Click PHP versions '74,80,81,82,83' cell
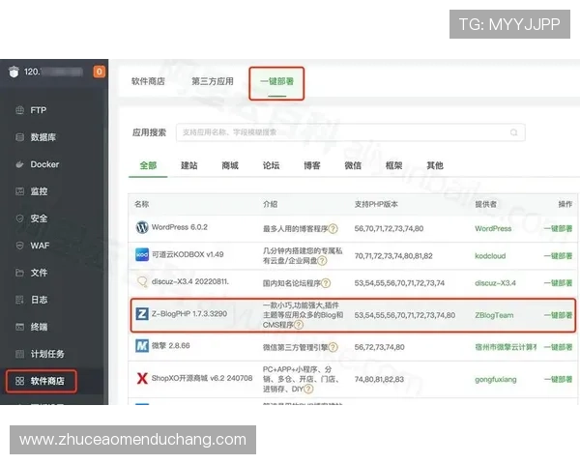The width and height of the screenshot is (580, 464). point(379,379)
